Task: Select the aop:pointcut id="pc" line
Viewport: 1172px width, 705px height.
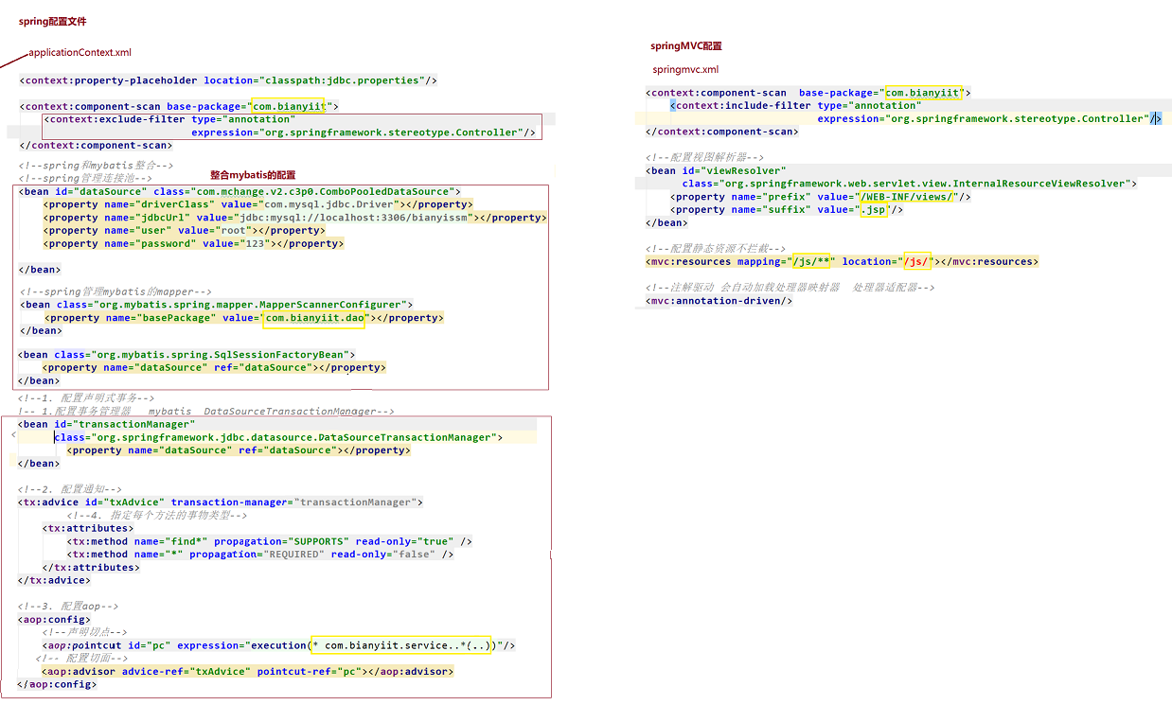Action: click(x=279, y=645)
